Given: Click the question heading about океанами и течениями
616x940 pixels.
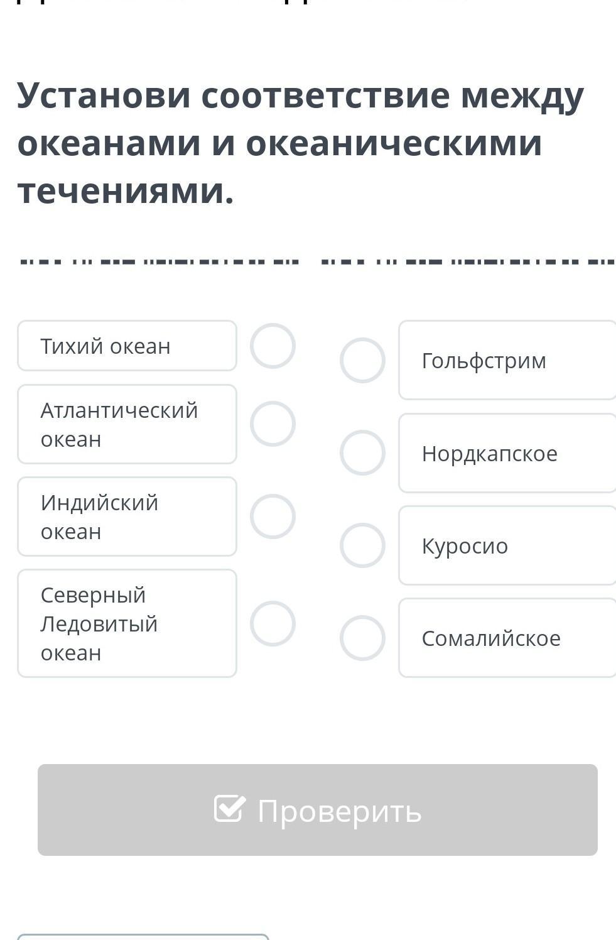Looking at the screenshot, I should point(300,143).
